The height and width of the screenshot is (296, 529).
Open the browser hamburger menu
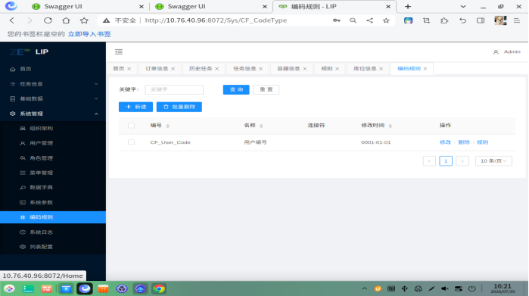coord(517,20)
